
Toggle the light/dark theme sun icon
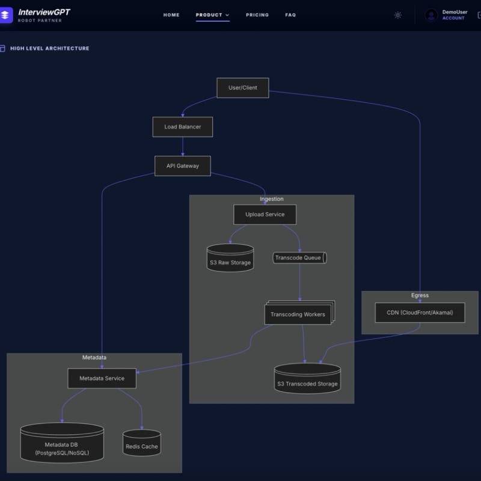398,15
